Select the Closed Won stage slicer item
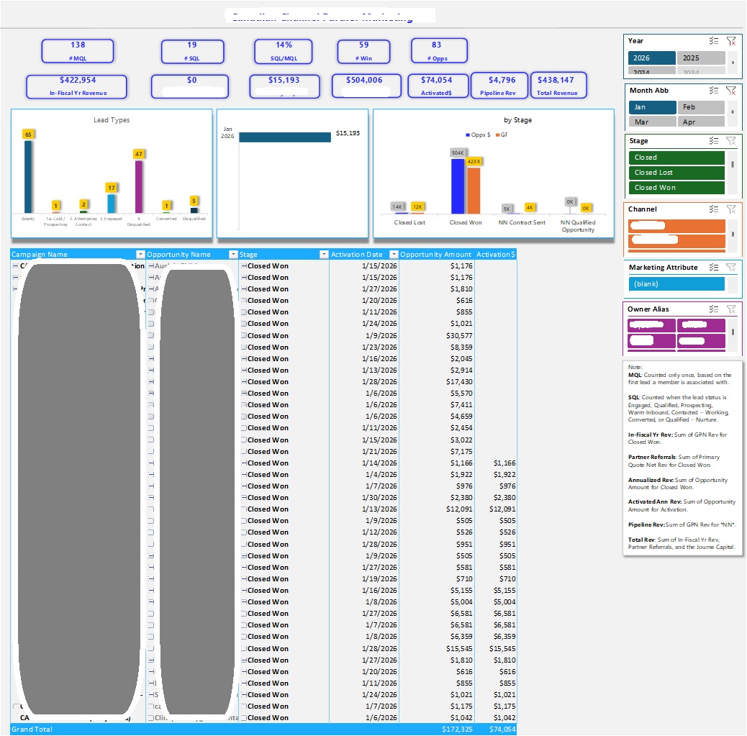The height and width of the screenshot is (736, 747). (x=676, y=188)
